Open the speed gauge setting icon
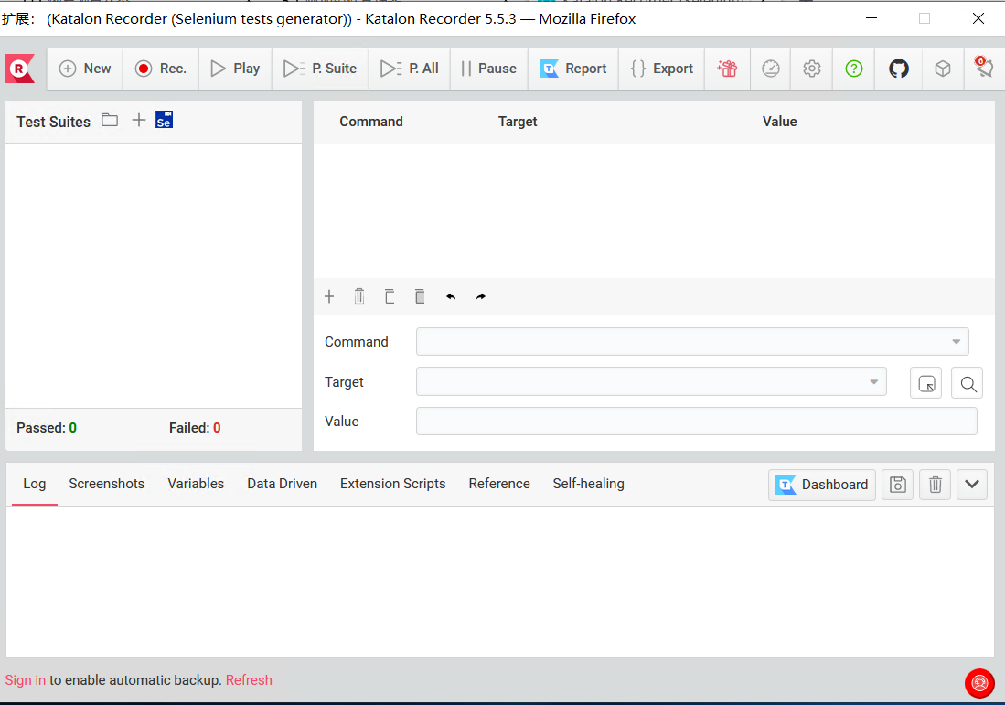Screen dimensions: 1005x705 (x=770, y=69)
